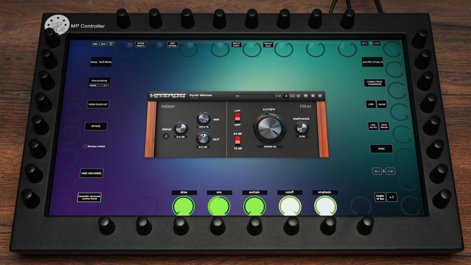This screenshot has height=265, width=471.
Task: Enable the Windows Unified checkbox
Action: 85,146
